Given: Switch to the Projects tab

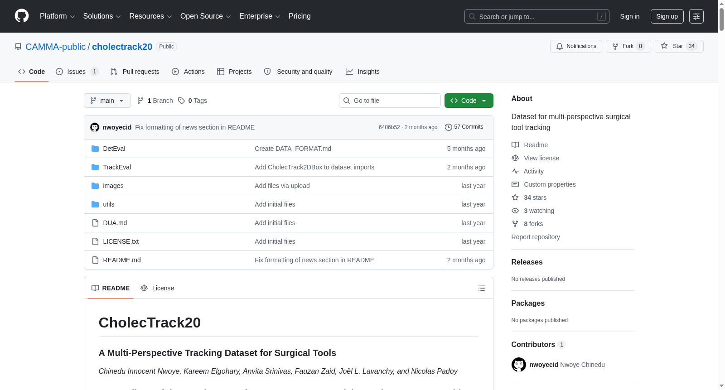Looking at the screenshot, I should (234, 72).
